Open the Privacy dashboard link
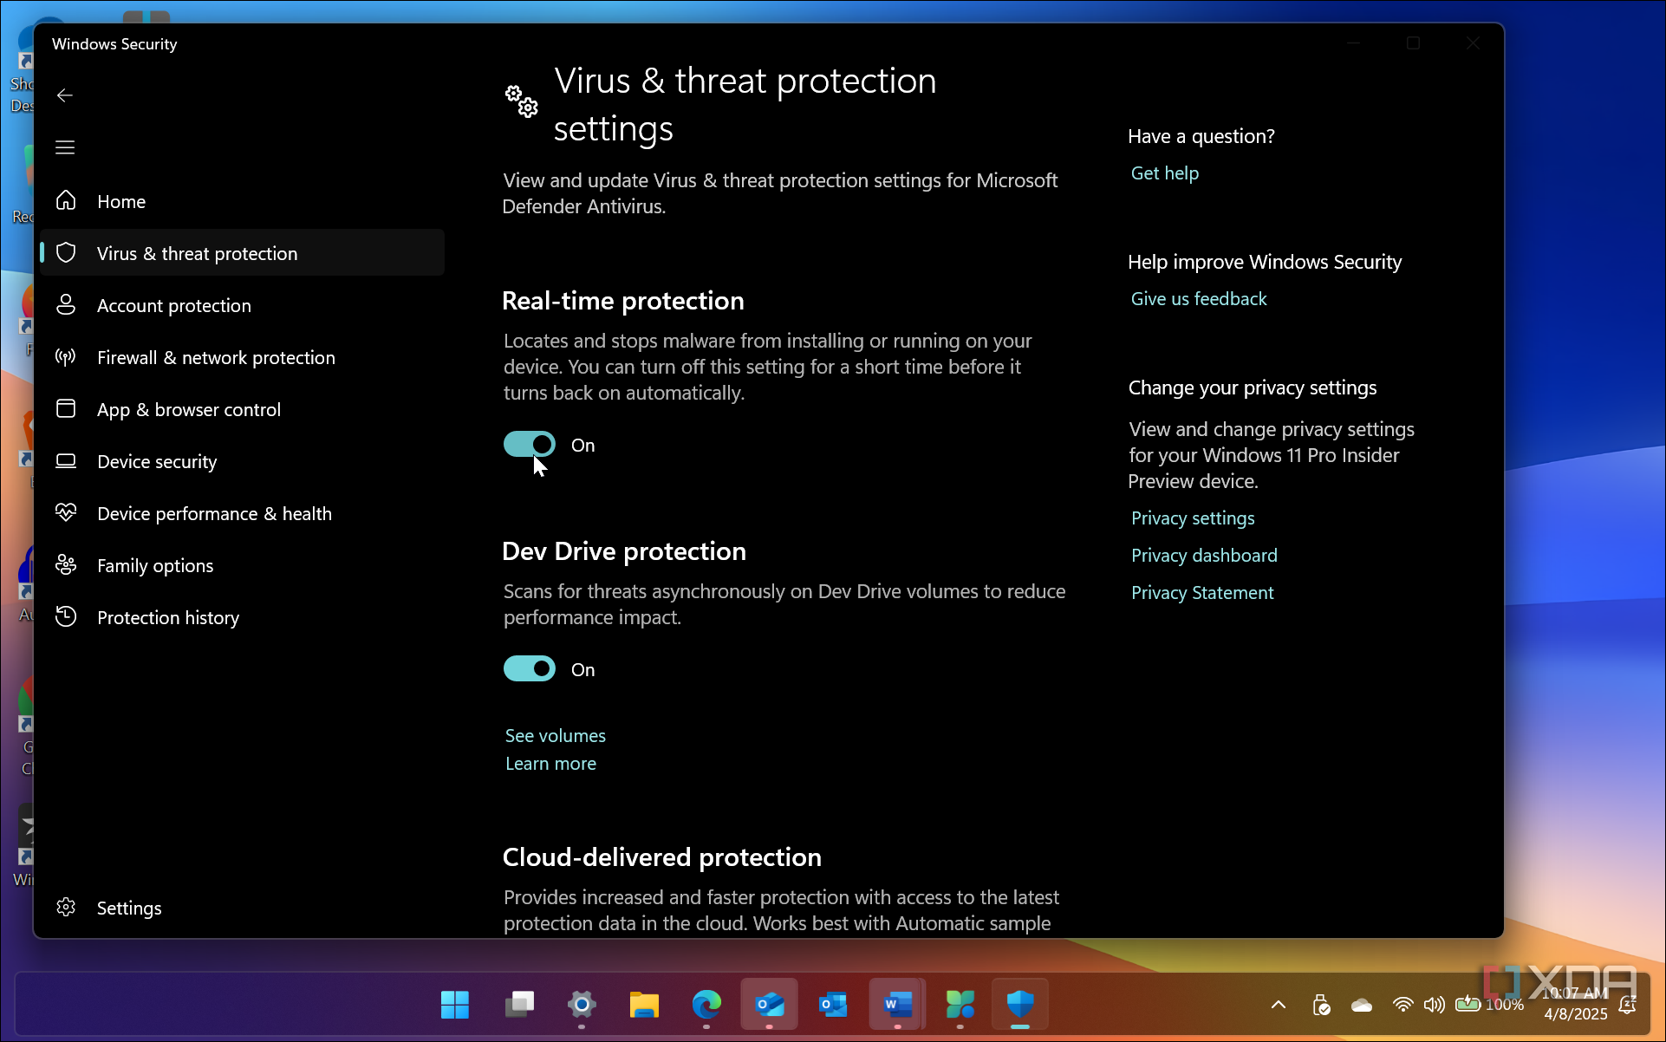The image size is (1666, 1042). click(1204, 556)
